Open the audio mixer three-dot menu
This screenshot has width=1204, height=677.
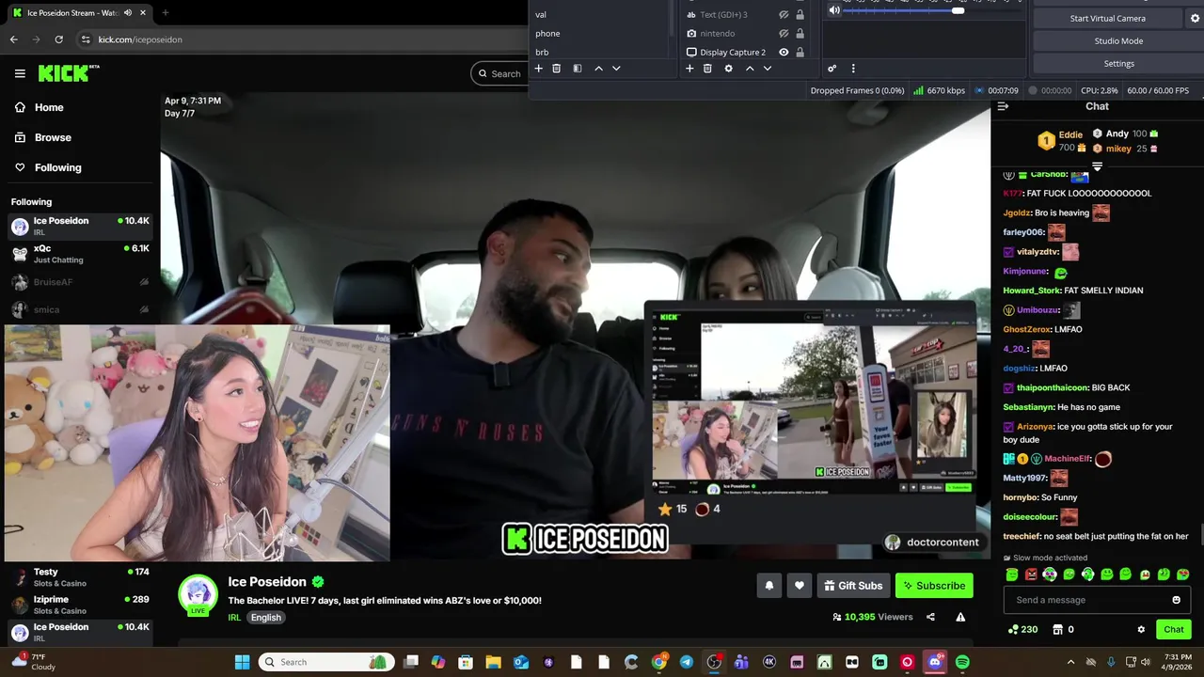click(853, 69)
